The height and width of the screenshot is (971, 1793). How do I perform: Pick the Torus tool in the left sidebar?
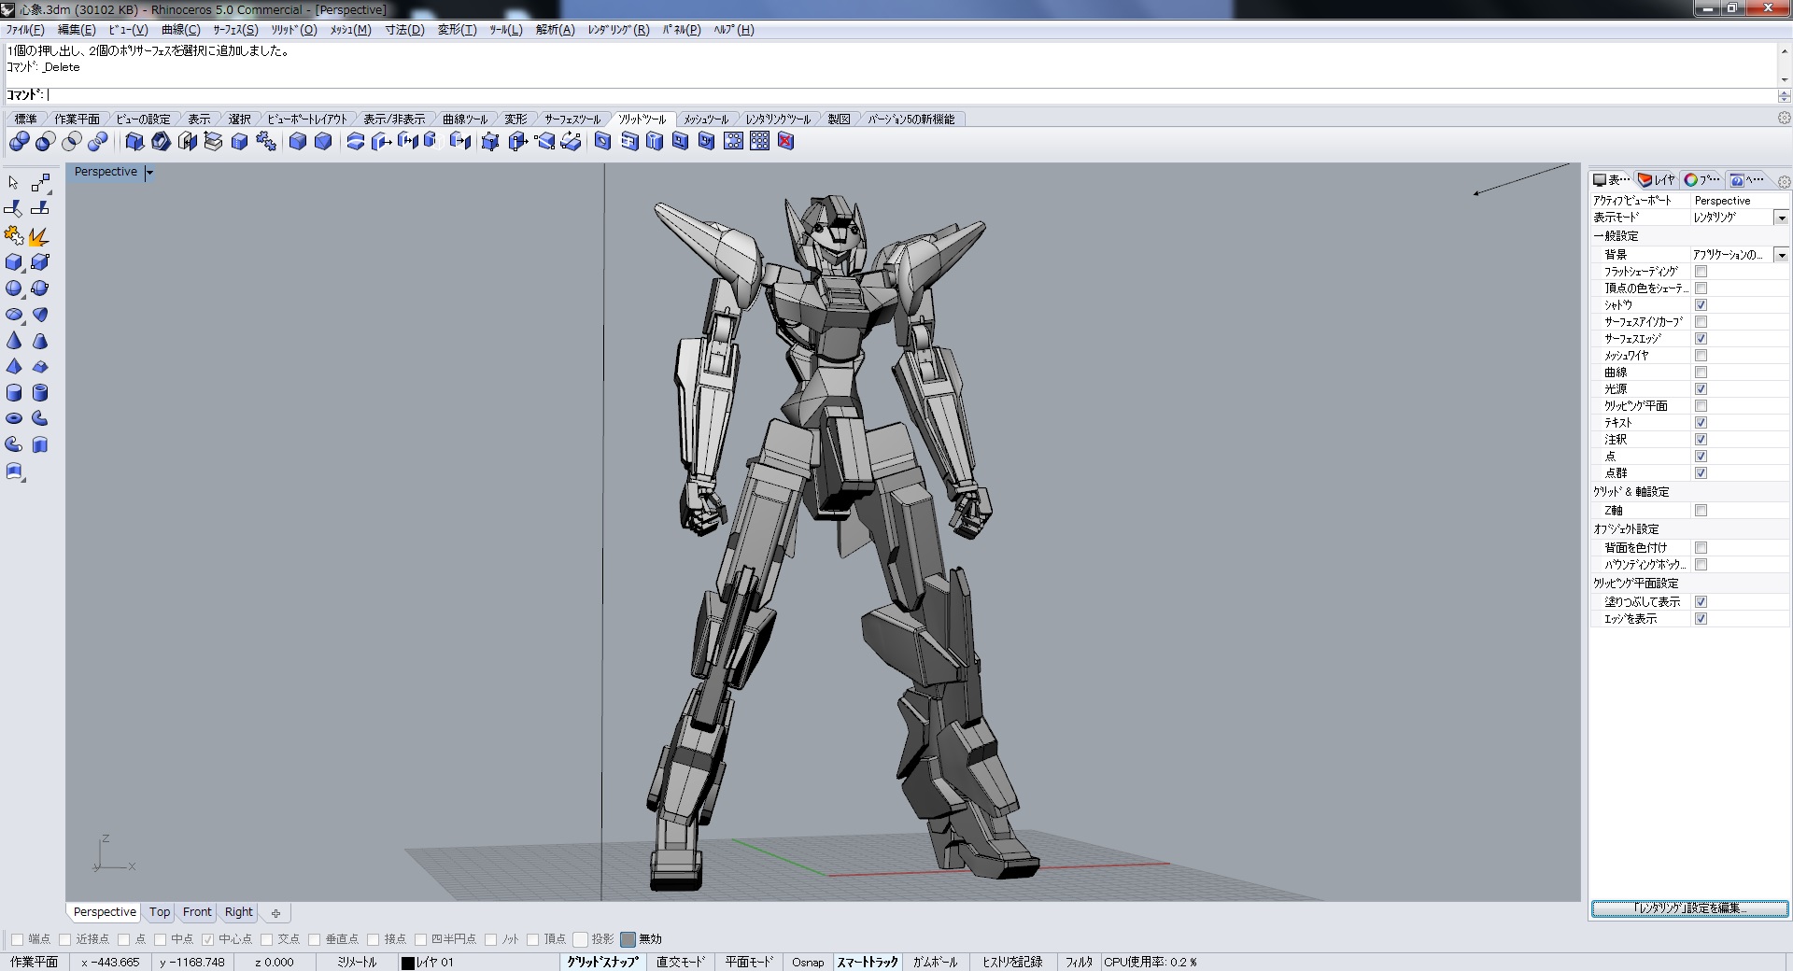click(x=14, y=418)
